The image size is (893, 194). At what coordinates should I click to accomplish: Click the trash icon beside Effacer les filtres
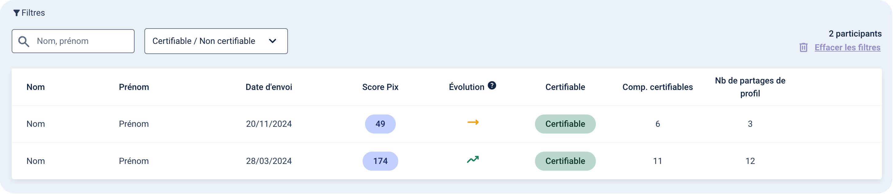[x=804, y=48]
